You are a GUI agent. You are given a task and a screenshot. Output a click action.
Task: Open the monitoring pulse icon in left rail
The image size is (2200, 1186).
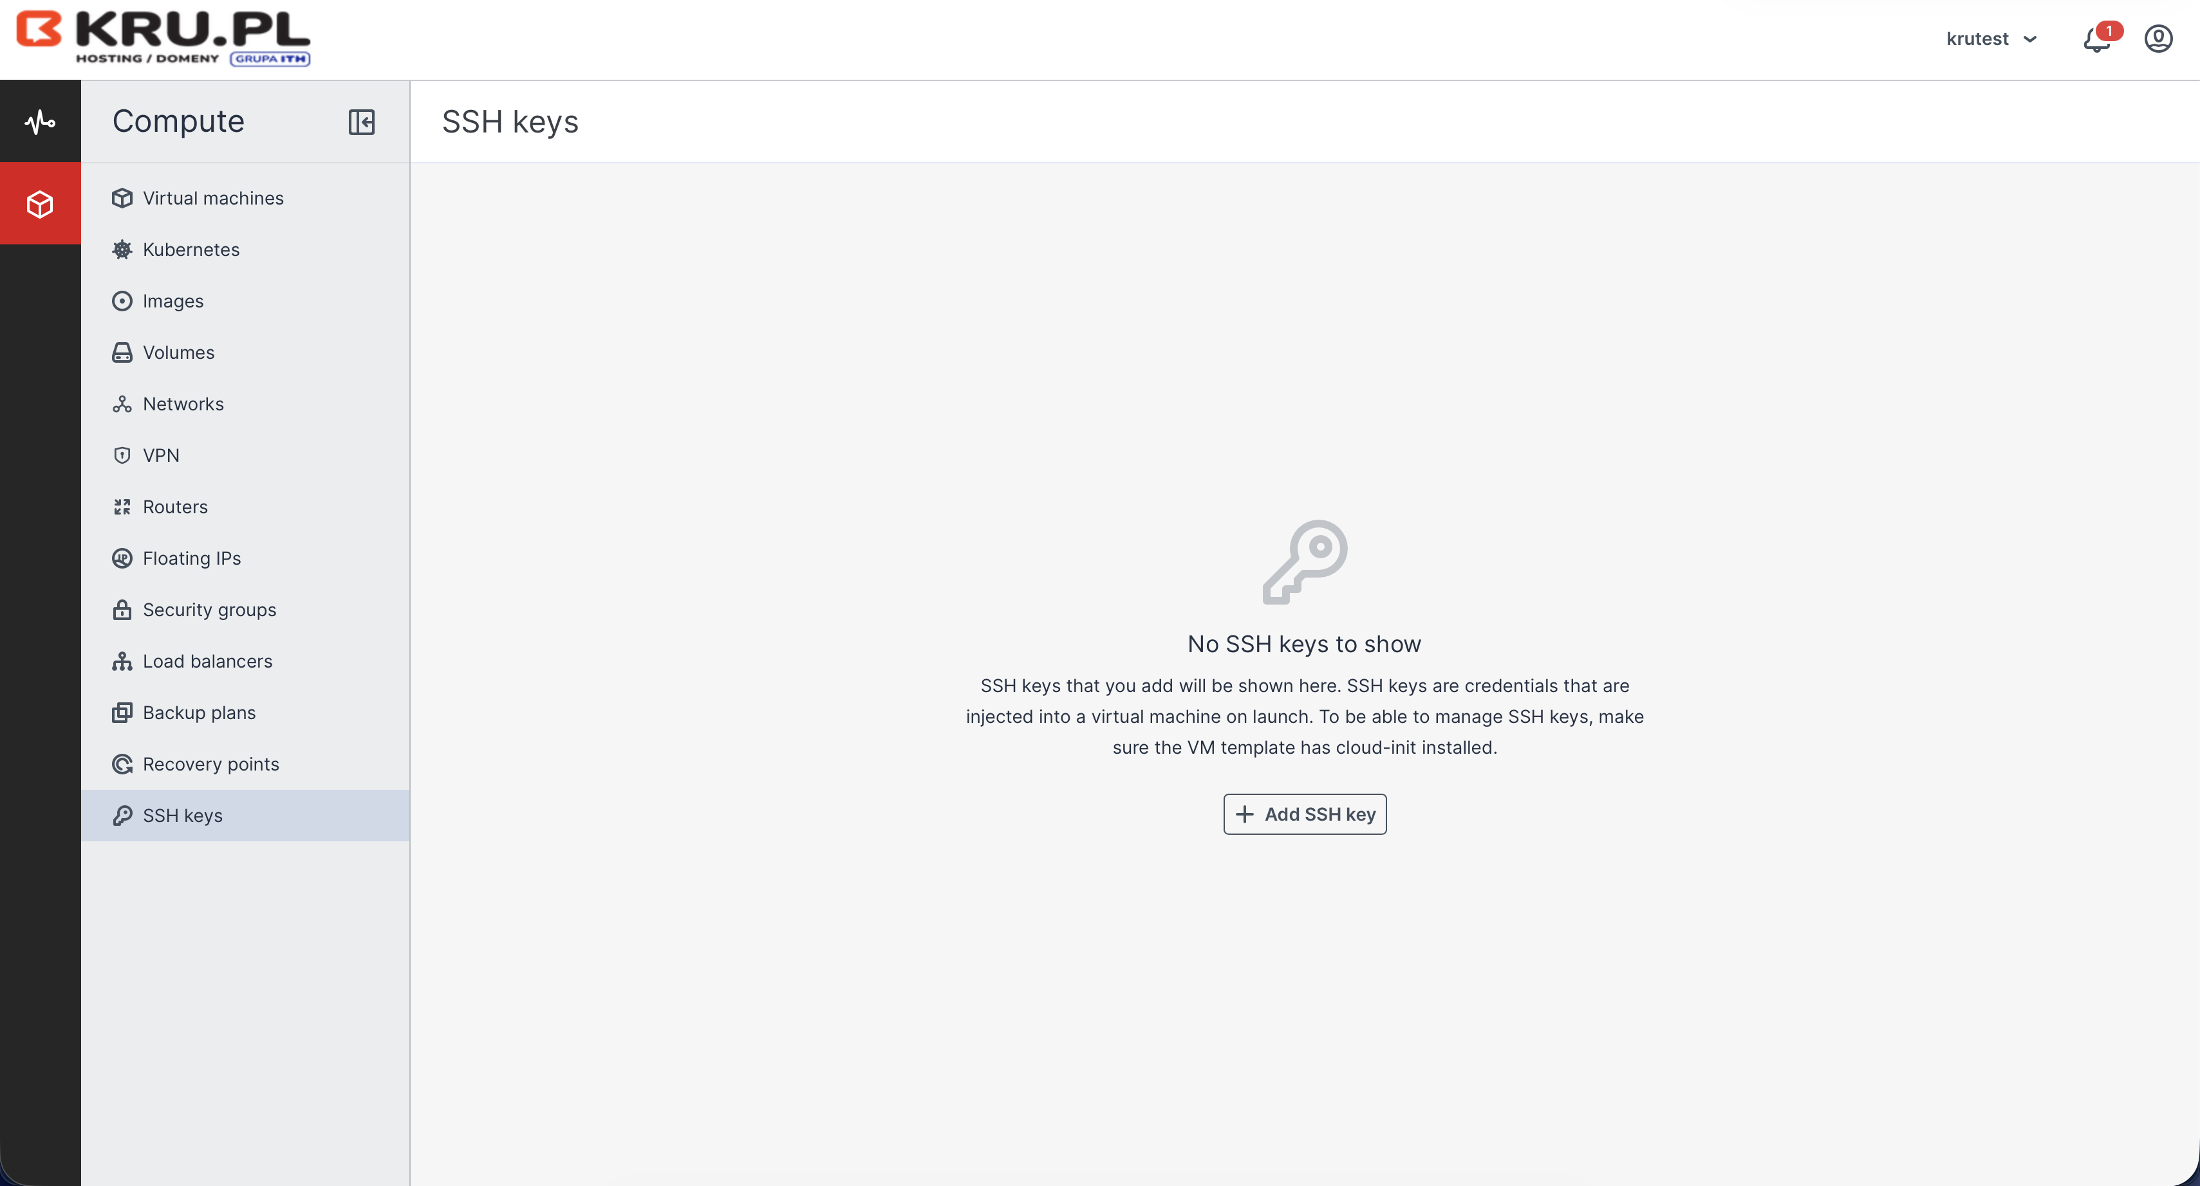(40, 122)
